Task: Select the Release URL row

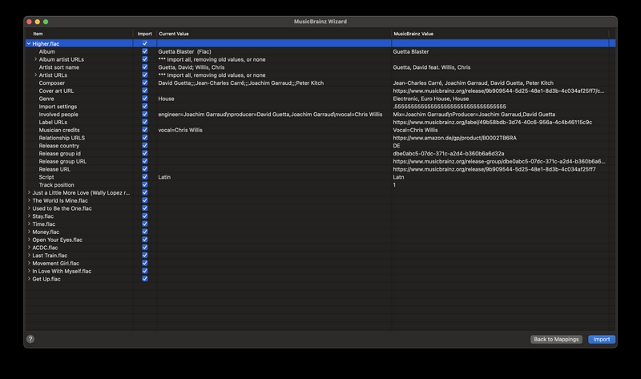Action: pyautogui.click(x=320, y=169)
